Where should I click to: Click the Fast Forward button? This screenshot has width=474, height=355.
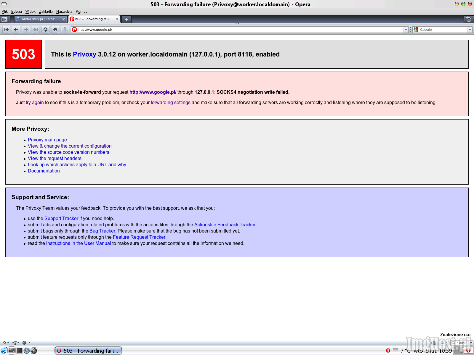36,30
